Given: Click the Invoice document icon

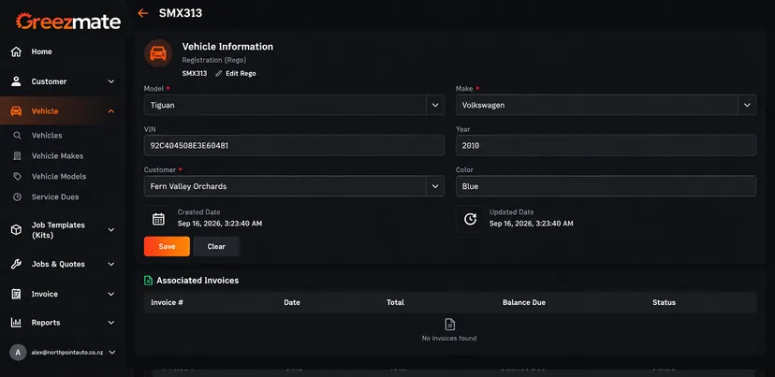Looking at the screenshot, I should 16,294.
